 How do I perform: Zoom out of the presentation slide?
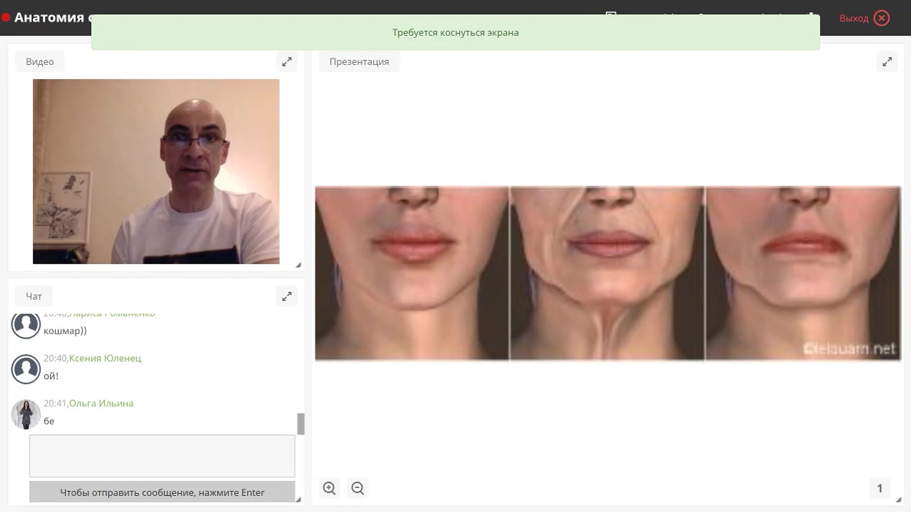click(x=358, y=488)
